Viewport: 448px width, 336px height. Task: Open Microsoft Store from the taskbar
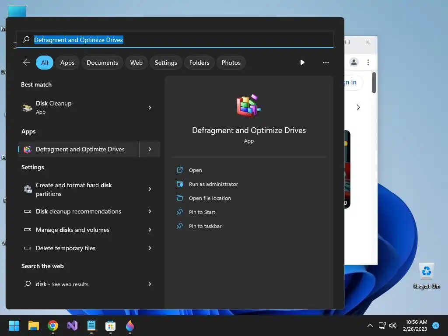(110, 325)
